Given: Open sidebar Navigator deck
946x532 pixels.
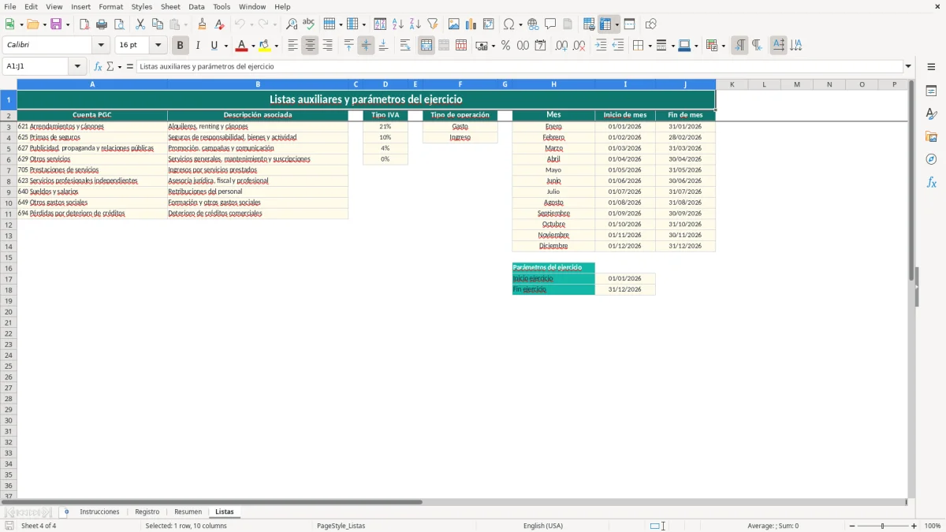Looking at the screenshot, I should (931, 159).
